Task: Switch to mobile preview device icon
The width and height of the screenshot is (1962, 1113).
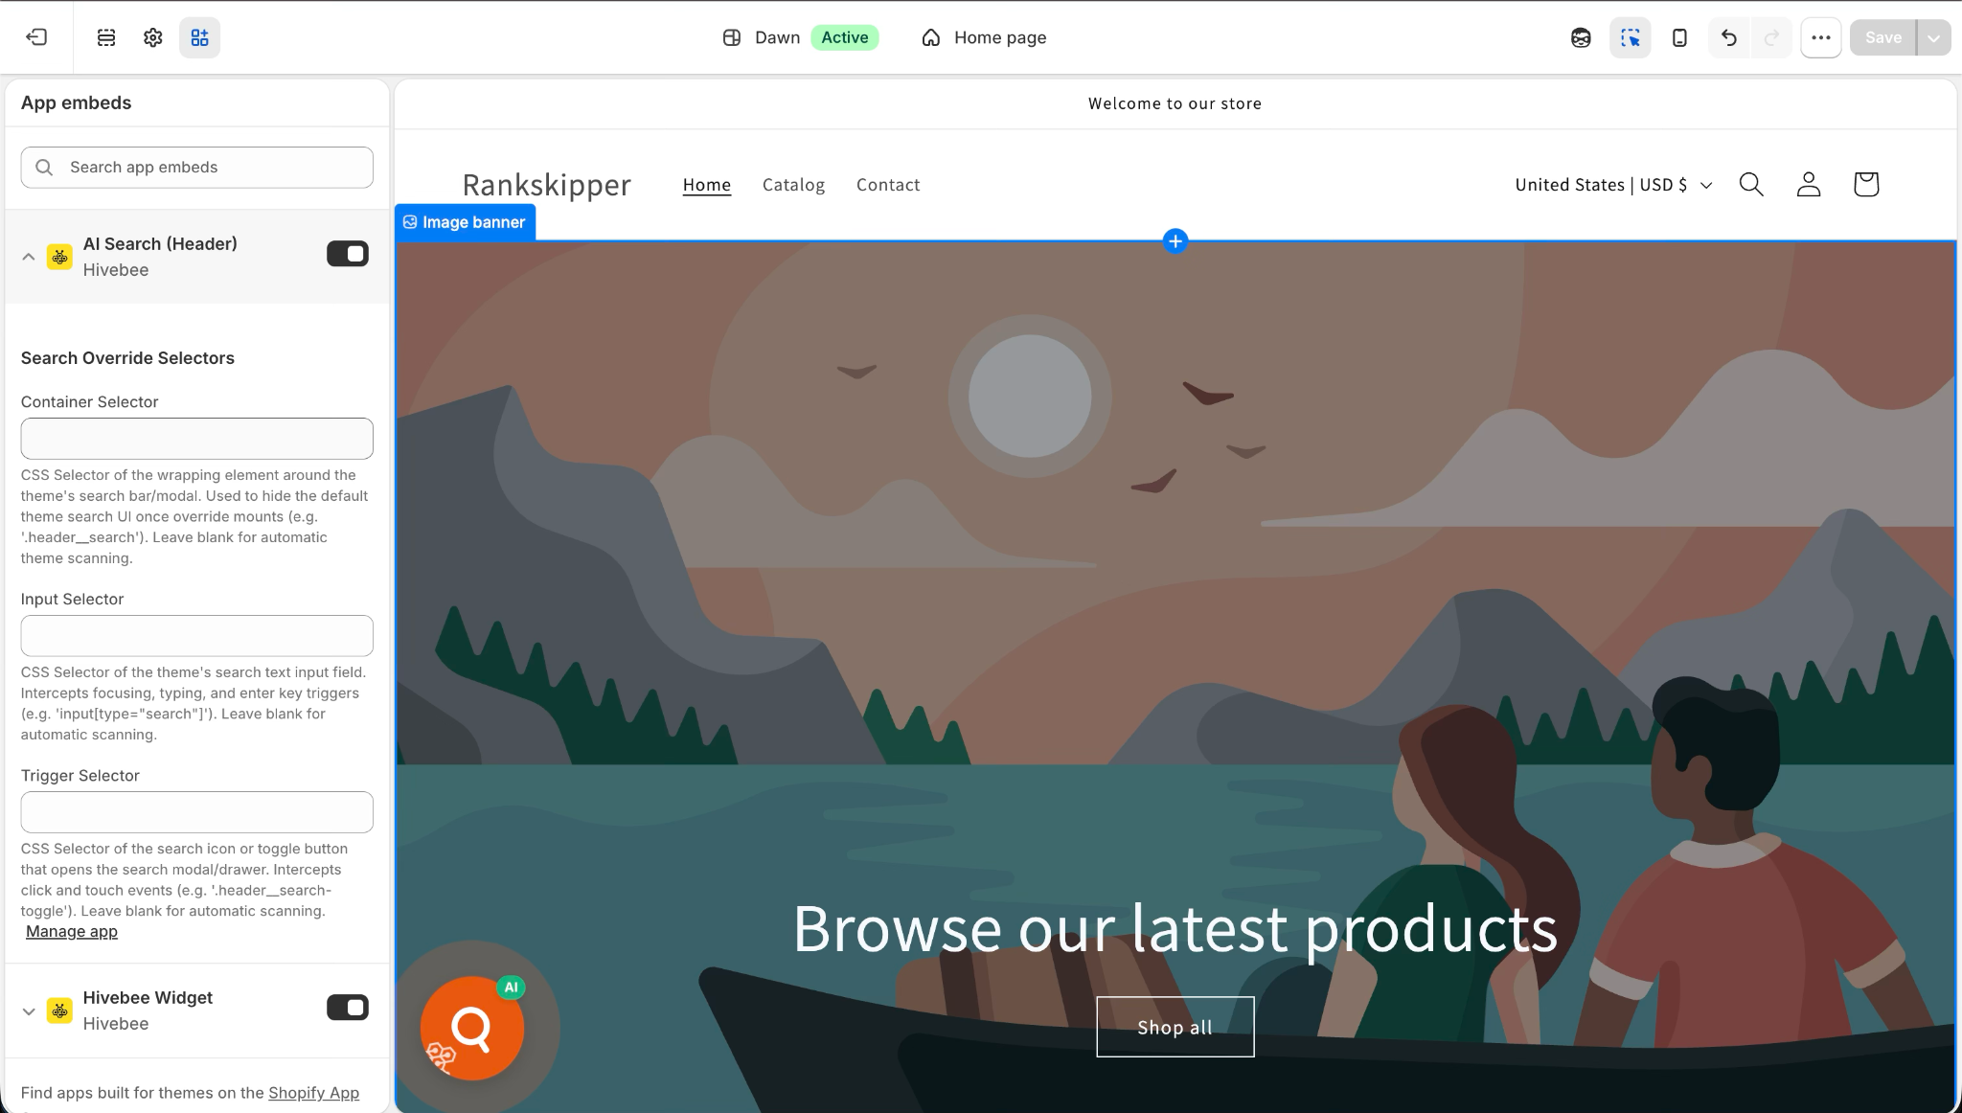Action: [1679, 37]
